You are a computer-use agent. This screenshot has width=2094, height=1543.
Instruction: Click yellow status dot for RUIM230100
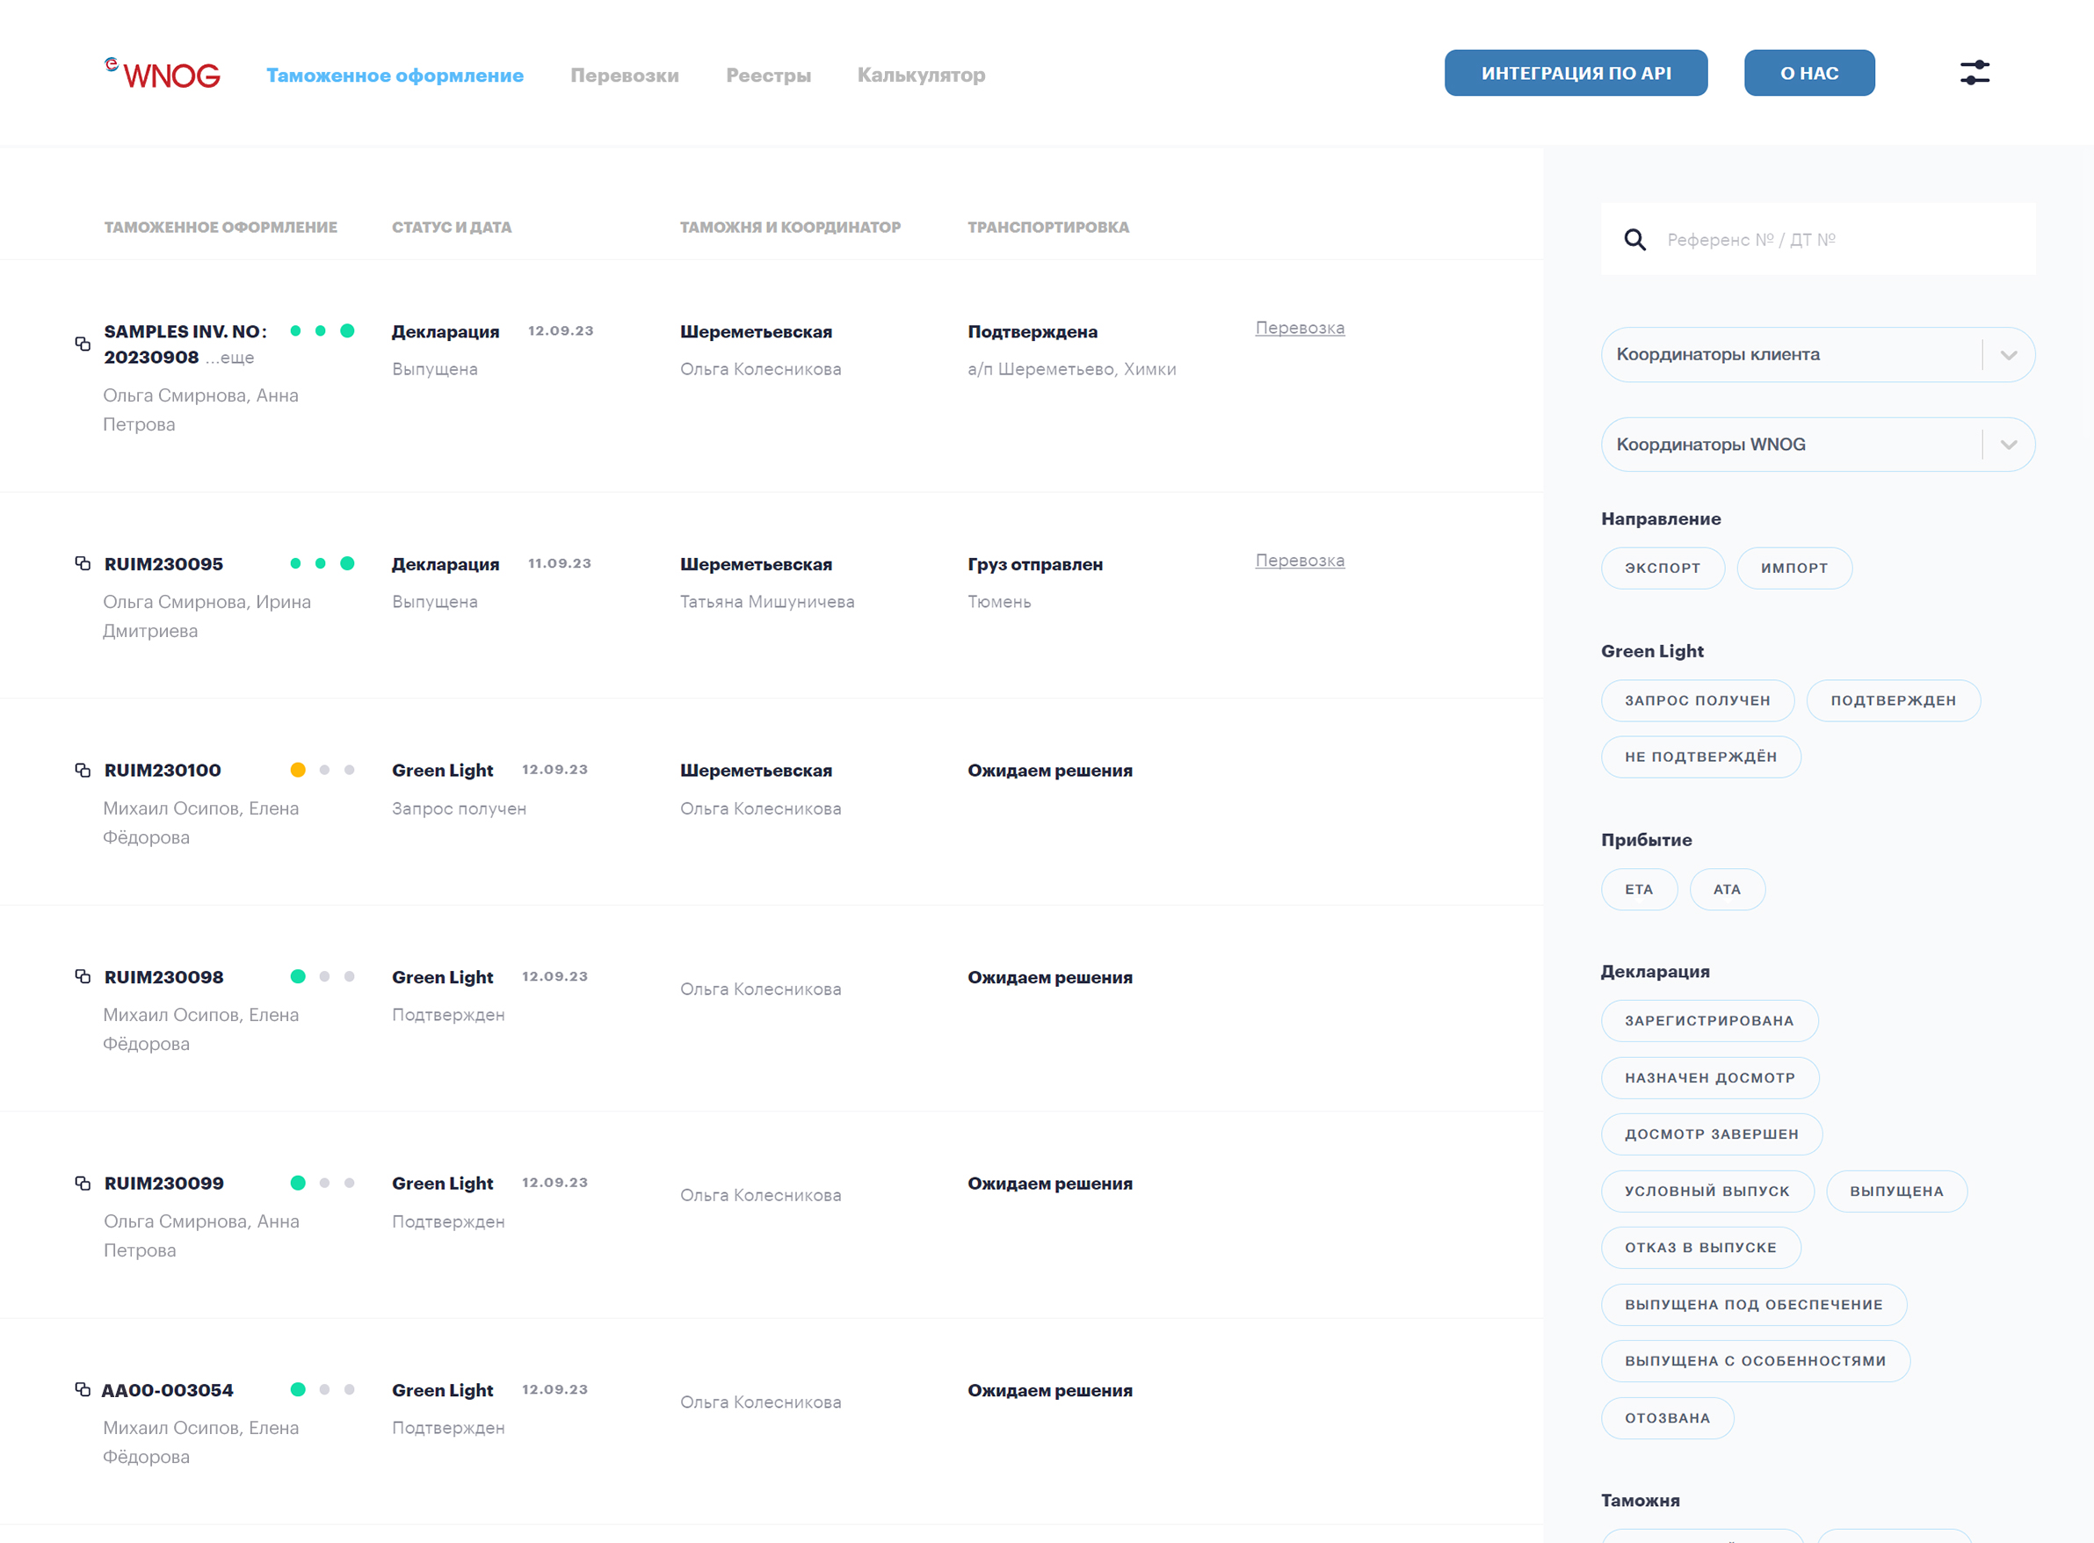[298, 770]
